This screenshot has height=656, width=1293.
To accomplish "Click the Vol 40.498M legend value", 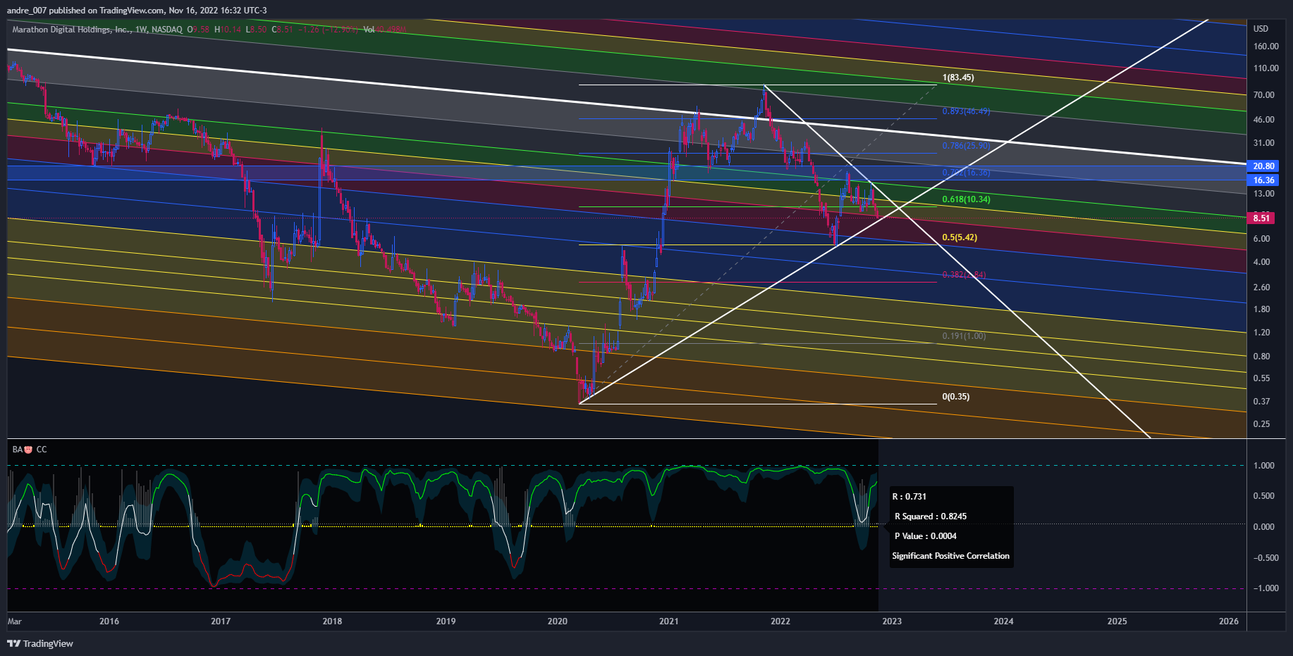I will pos(384,30).
